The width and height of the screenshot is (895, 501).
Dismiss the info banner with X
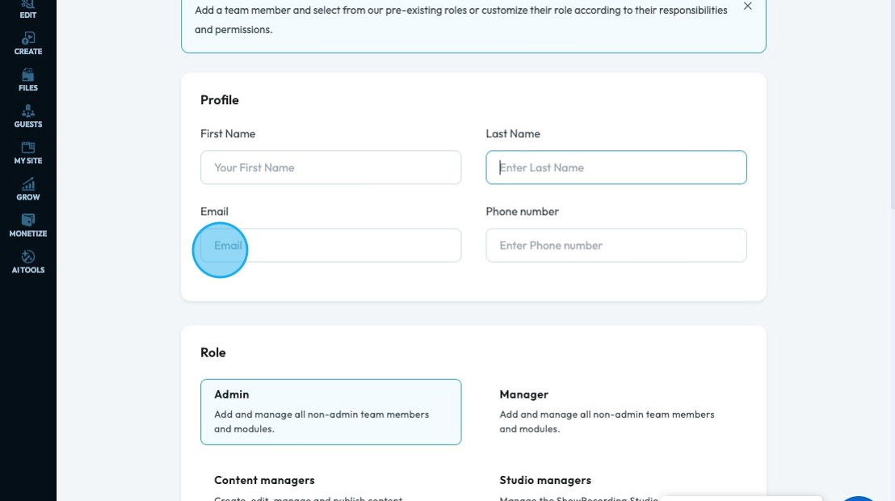point(747,6)
